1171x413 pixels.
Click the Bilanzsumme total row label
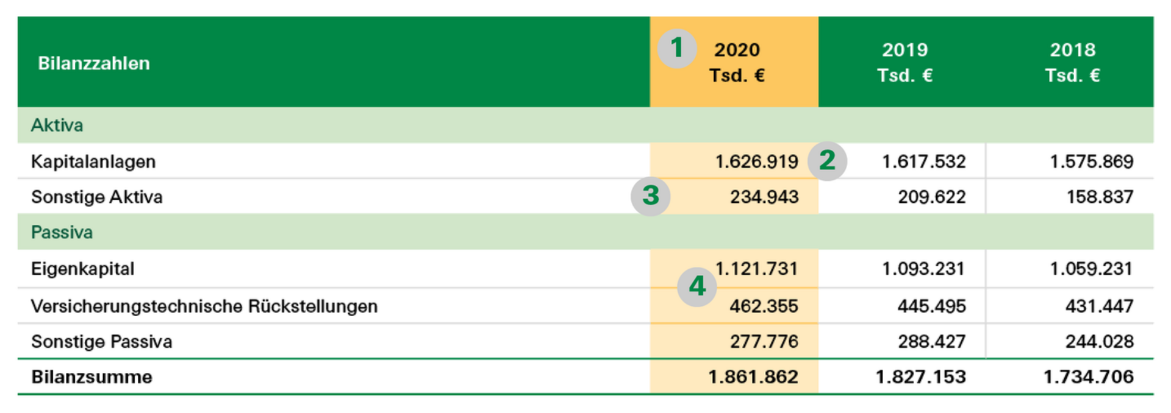(91, 376)
